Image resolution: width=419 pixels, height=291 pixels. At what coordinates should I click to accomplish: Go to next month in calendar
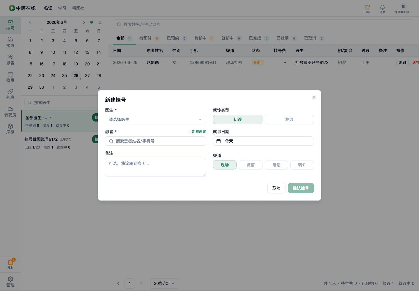click(84, 22)
